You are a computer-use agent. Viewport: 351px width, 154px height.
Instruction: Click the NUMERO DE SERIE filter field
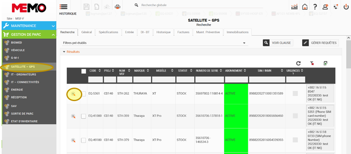[x=209, y=79]
